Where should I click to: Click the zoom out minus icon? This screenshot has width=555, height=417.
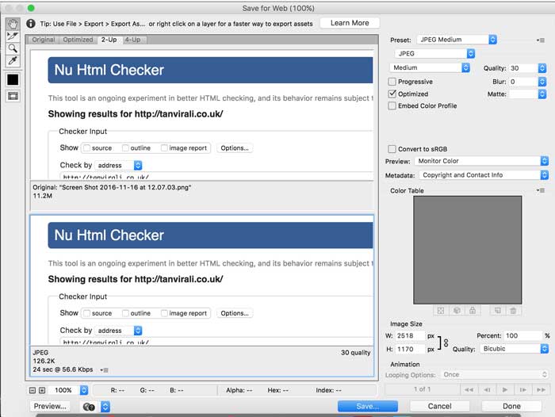click(x=33, y=390)
